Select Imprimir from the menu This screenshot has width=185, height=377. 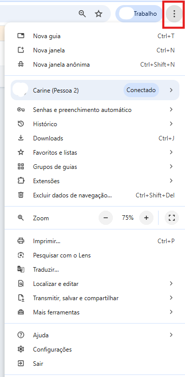pyautogui.click(x=95, y=241)
